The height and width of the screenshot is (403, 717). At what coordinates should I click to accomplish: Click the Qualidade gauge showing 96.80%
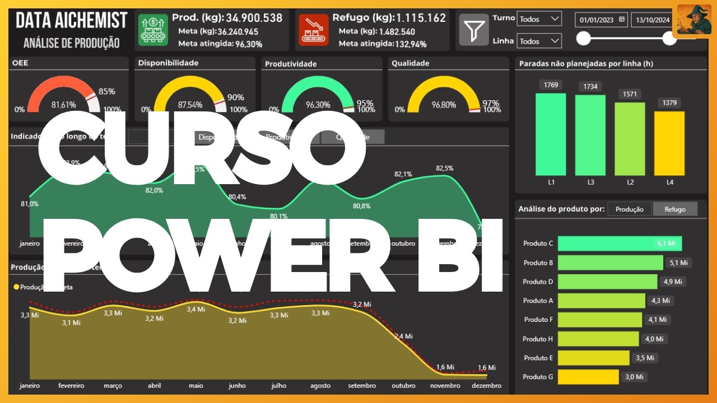click(444, 94)
